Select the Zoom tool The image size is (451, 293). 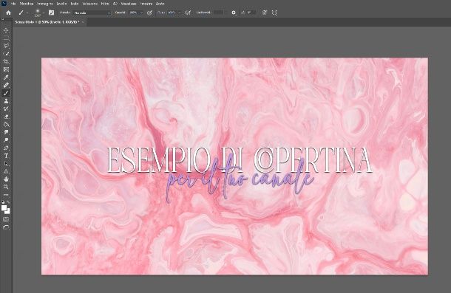tap(6, 187)
